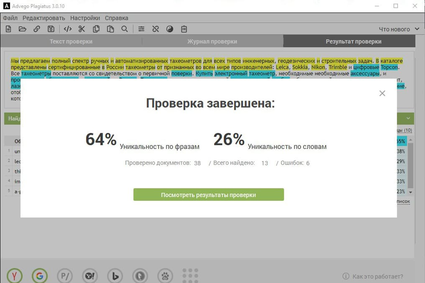Click the info icon near Как это работает
Viewport: 425px width, 283px height.
pyautogui.click(x=346, y=276)
